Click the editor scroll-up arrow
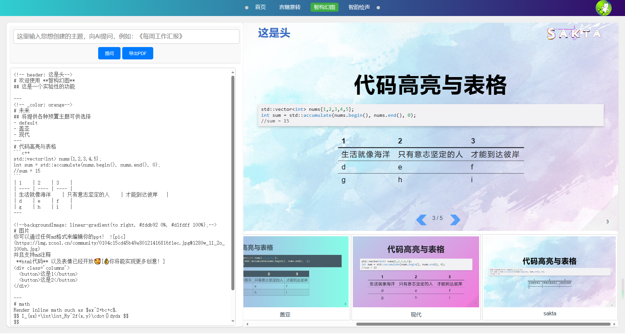This screenshot has height=334, width=625. 233,72
